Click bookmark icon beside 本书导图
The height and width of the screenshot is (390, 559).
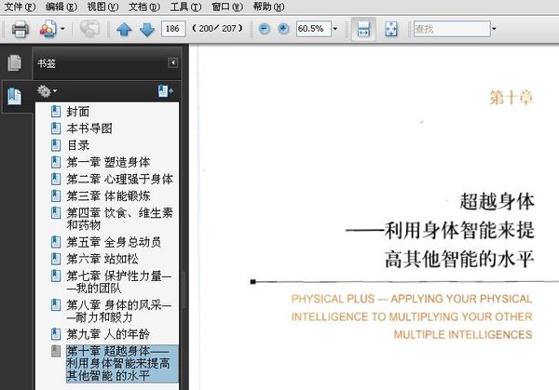[56, 128]
